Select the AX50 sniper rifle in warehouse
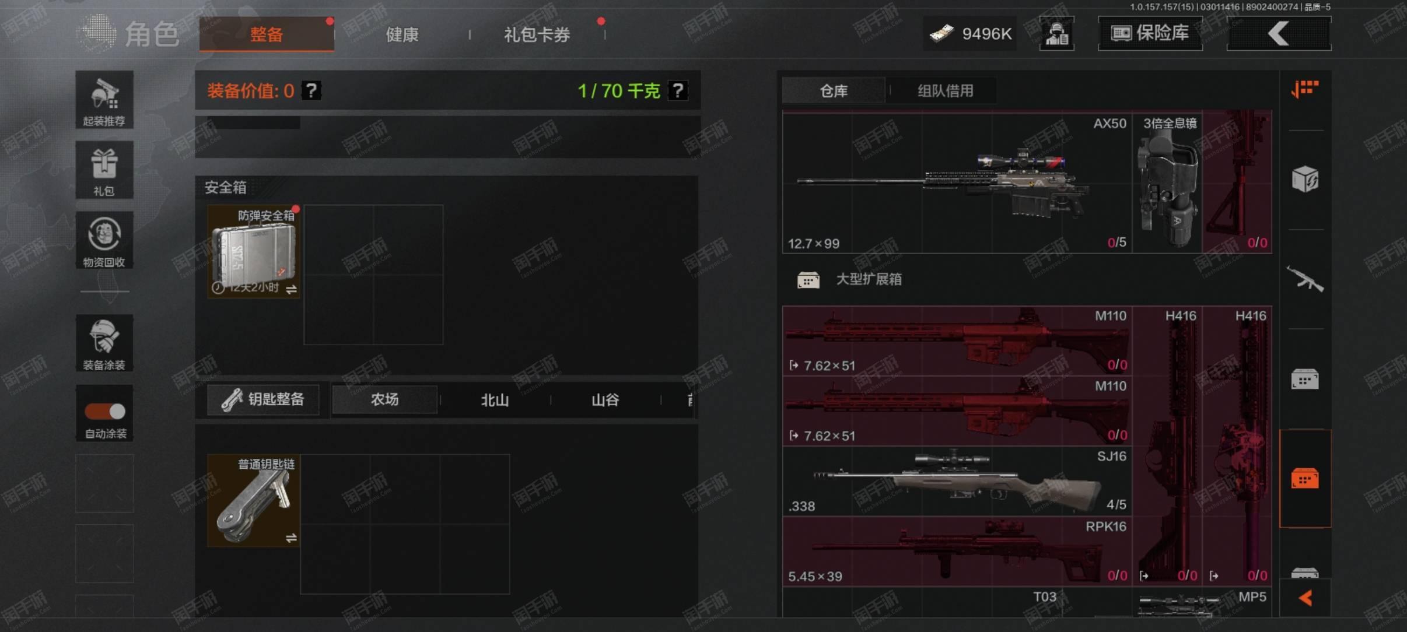Image resolution: width=1407 pixels, height=632 pixels. 957,182
